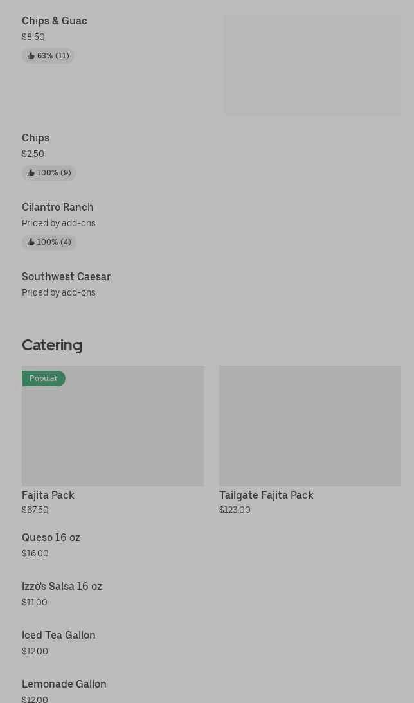Click the 63% (11) rating pill
This screenshot has height=703, width=414.
(x=48, y=56)
